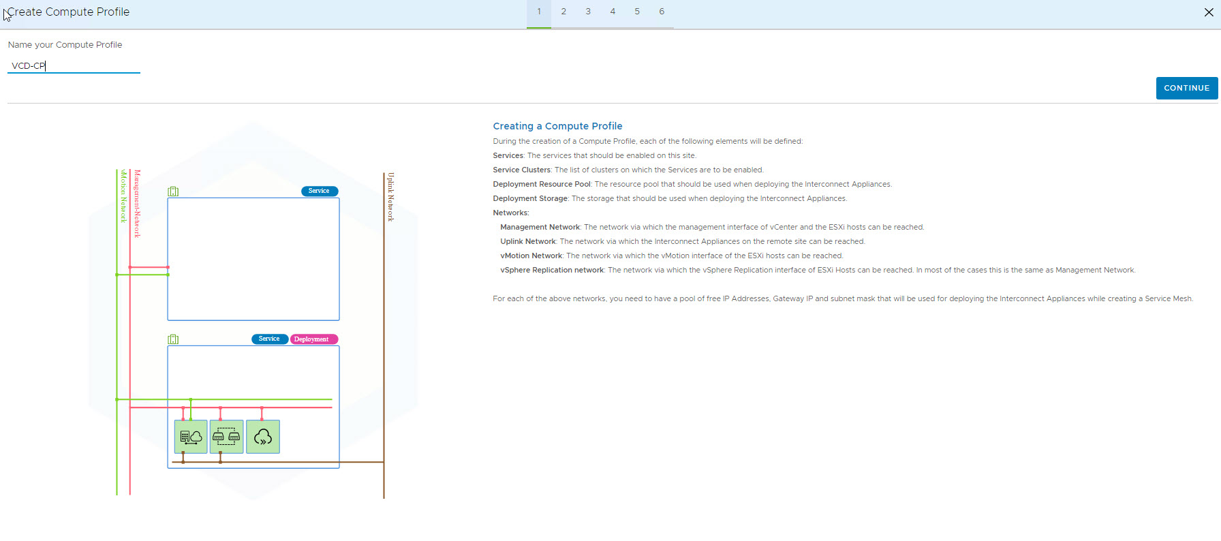Open step 5 of the wizard
The height and width of the screenshot is (541, 1221).
[637, 12]
